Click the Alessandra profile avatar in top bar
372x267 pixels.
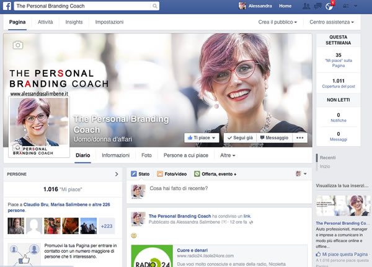coord(242,6)
